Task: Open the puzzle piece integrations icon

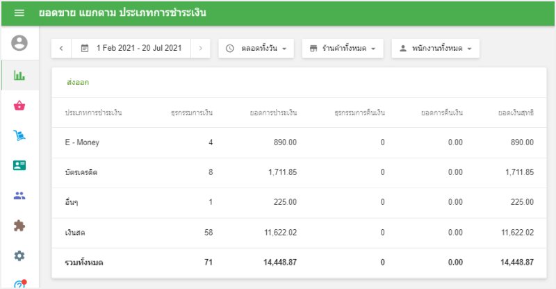Action: (19, 226)
